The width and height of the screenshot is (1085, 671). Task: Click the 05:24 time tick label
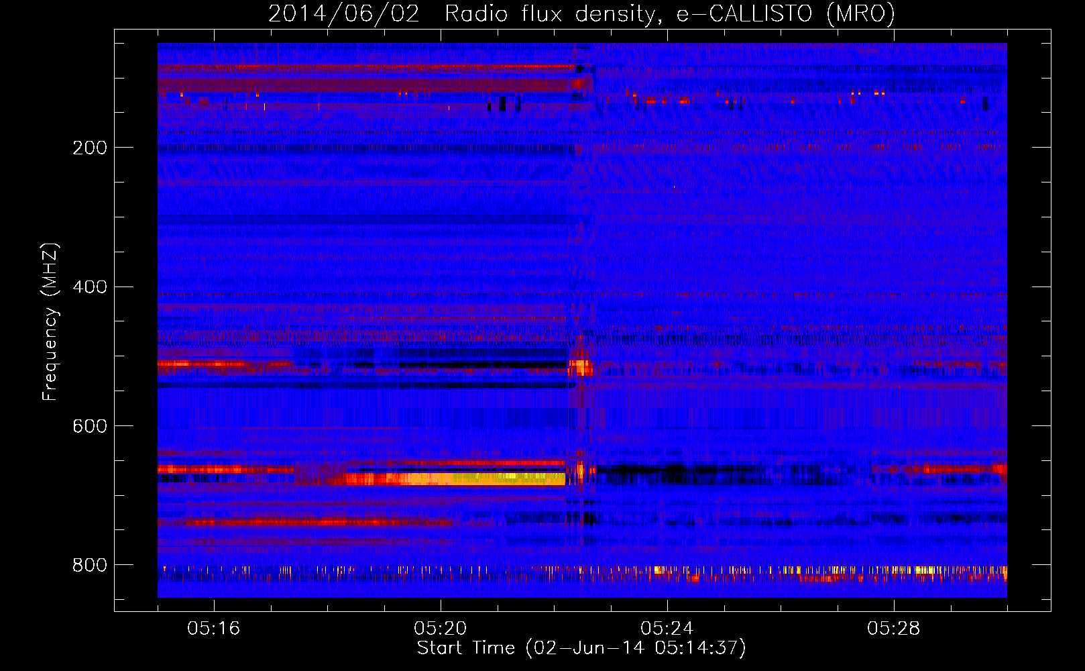click(x=667, y=629)
